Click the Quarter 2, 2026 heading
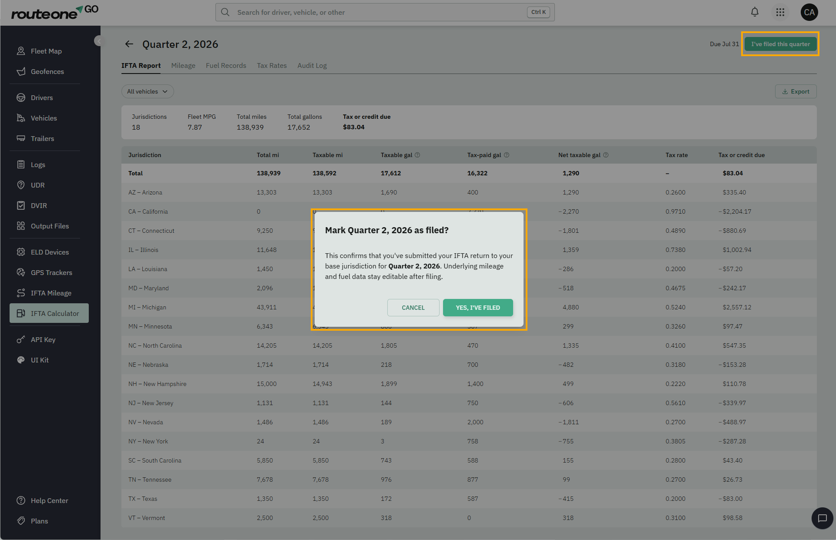 pyautogui.click(x=180, y=44)
